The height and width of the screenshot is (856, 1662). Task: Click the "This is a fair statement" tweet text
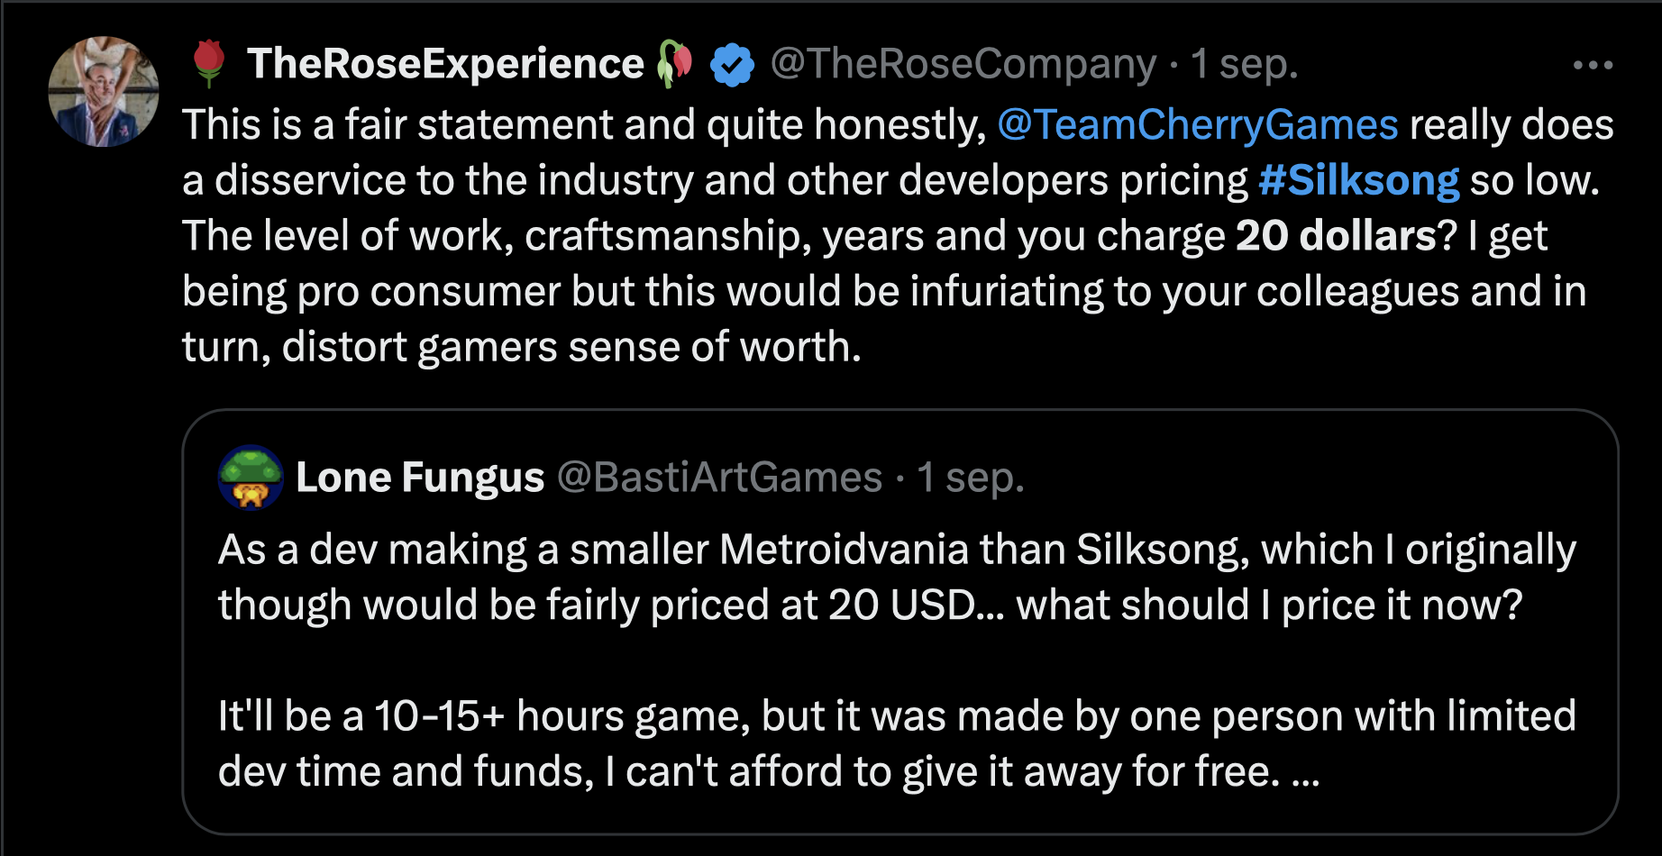(584, 125)
